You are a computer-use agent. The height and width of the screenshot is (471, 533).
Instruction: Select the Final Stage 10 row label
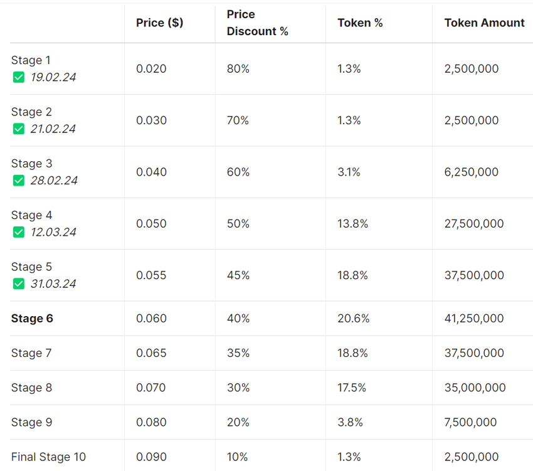[48, 457]
